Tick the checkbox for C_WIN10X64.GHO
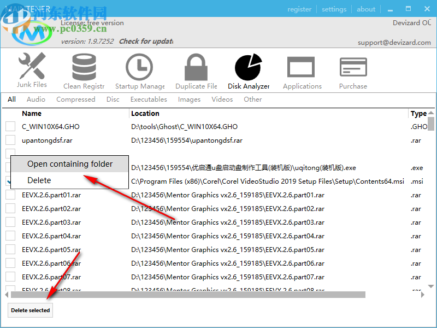437x328 pixels. (x=10, y=126)
